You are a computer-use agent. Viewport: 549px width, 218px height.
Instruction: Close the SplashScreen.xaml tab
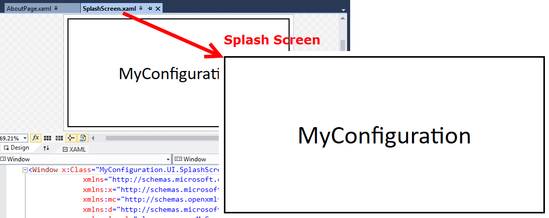coord(158,8)
